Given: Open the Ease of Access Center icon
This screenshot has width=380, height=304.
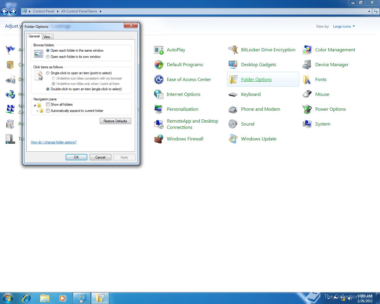Looking at the screenshot, I should [159, 80].
